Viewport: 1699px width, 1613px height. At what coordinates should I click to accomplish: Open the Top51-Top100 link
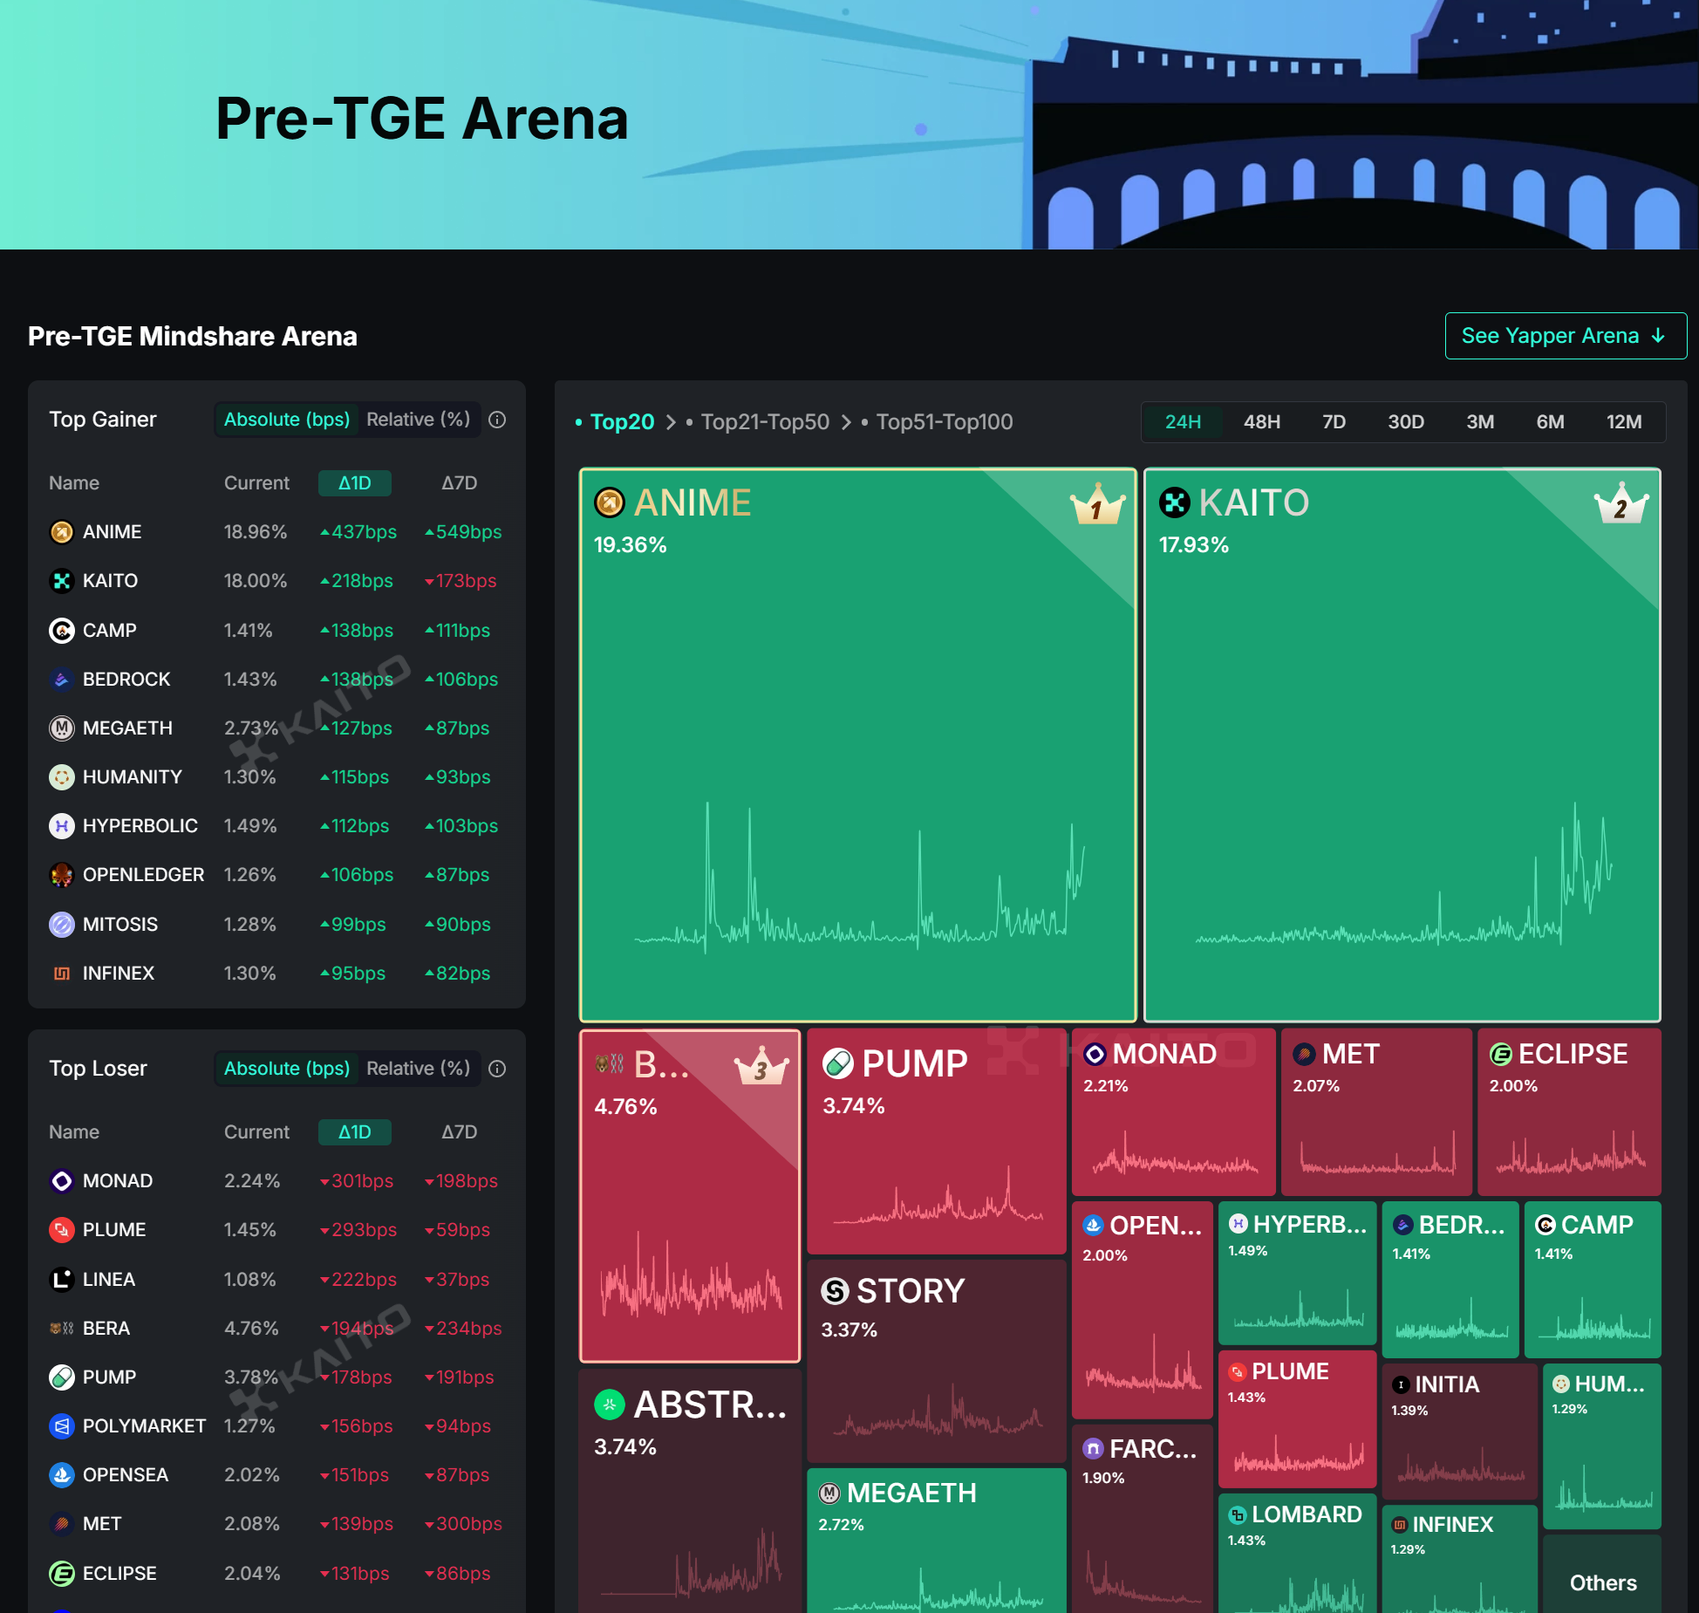944,422
